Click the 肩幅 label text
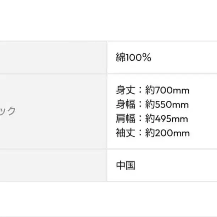Screen dimensions: 217x217 click(x=126, y=118)
